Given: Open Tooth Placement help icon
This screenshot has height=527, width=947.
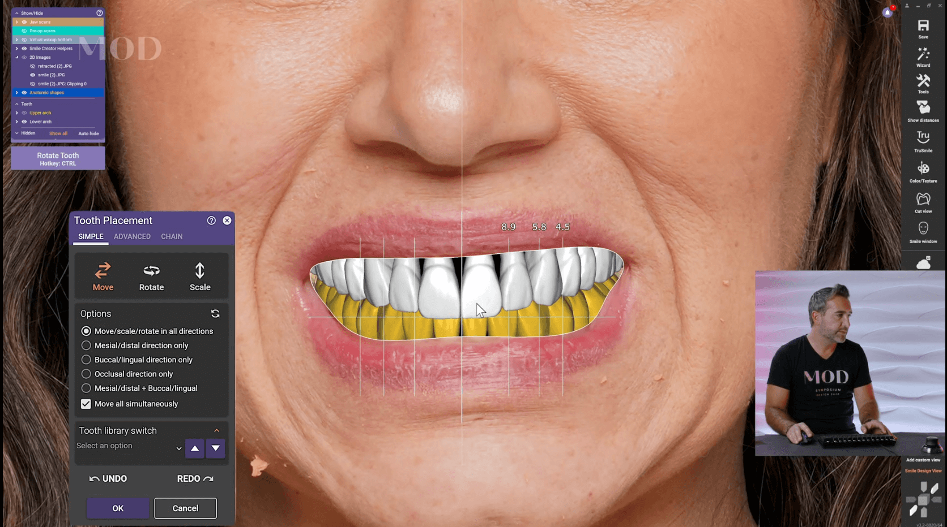Looking at the screenshot, I should point(211,221).
